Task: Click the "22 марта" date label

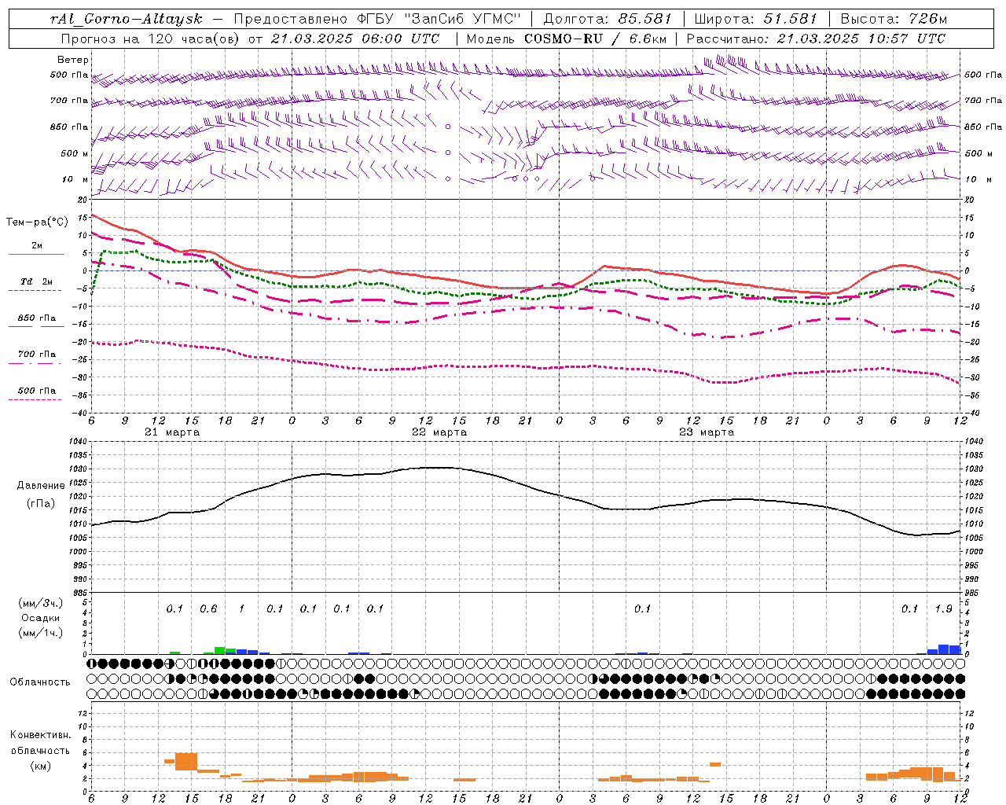Action: click(440, 432)
